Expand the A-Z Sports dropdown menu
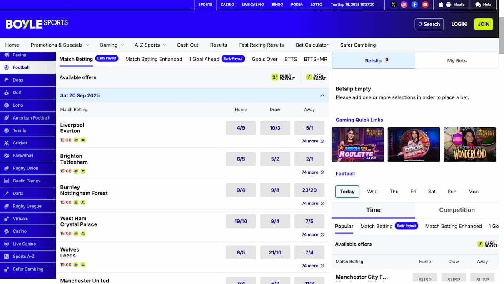Screen dimensions: 504x284 [x=150, y=45]
